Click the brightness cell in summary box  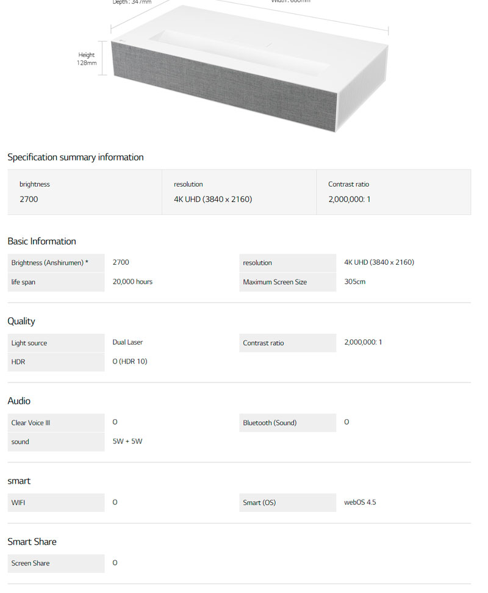(85, 192)
